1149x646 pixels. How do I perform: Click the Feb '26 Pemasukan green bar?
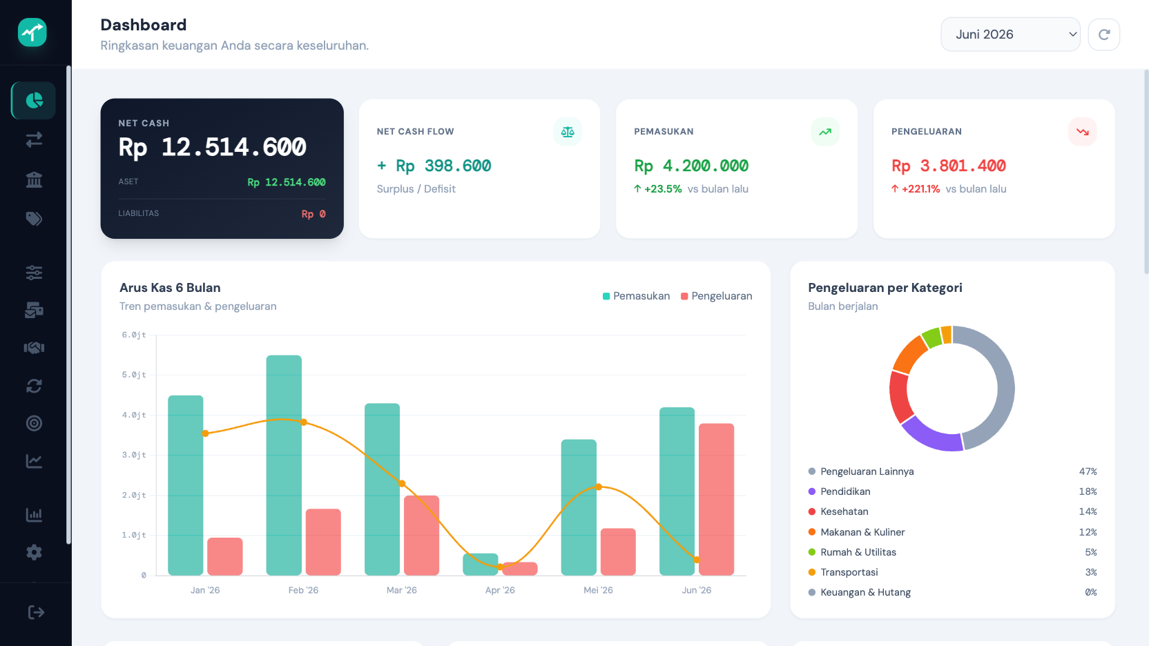point(284,465)
